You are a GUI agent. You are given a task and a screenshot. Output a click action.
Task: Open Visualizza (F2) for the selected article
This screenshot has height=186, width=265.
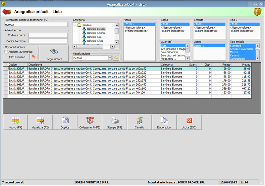coord(40,122)
